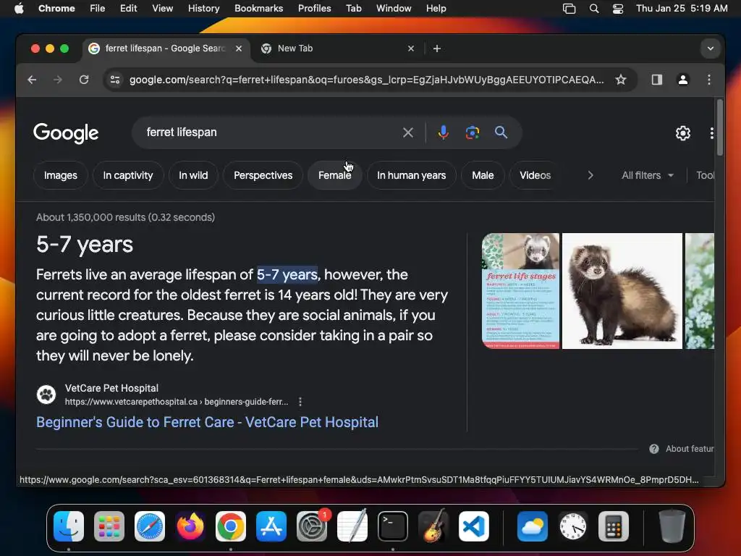Open Calculator from the dock

(x=614, y=526)
